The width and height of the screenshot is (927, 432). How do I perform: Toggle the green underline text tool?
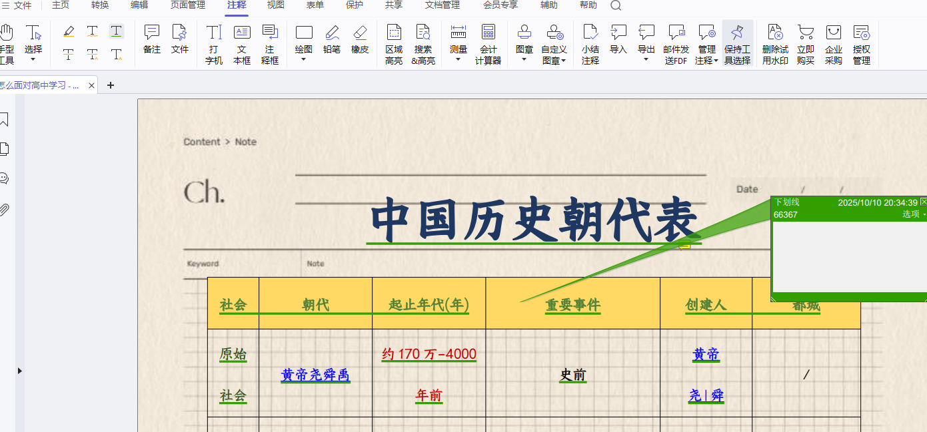[x=117, y=31]
